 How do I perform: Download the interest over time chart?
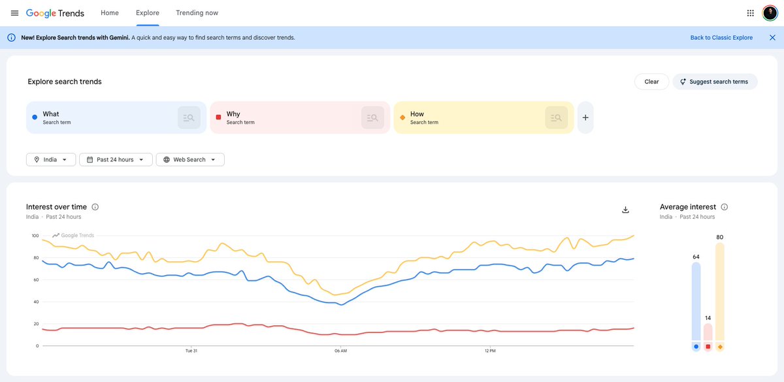coord(625,210)
